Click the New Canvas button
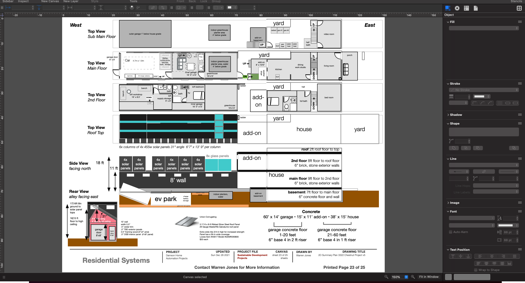Image resolution: width=525 pixels, height=283 pixels. pos(50,1)
